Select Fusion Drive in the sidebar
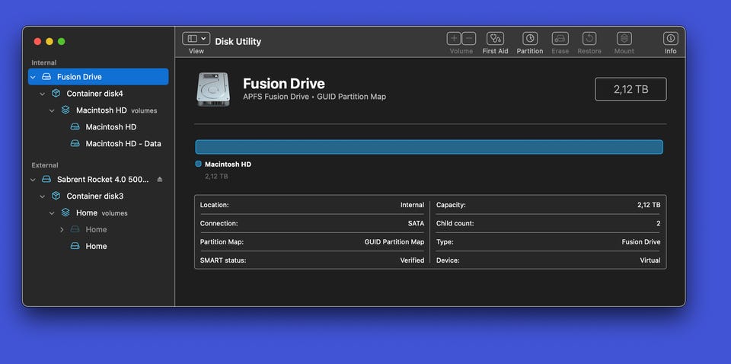 pos(98,76)
